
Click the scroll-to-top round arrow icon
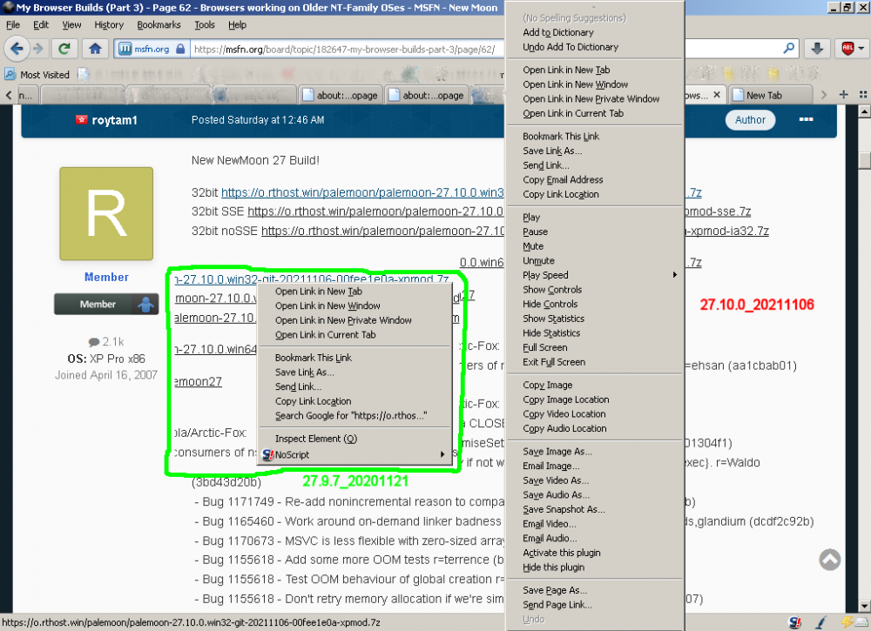[830, 560]
